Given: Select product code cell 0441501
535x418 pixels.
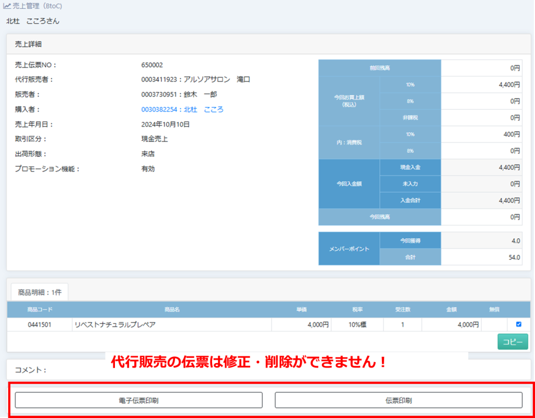Looking at the screenshot, I should click(x=40, y=325).
